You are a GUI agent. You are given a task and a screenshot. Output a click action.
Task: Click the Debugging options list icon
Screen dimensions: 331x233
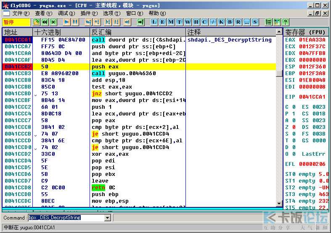[x=268, y=22]
